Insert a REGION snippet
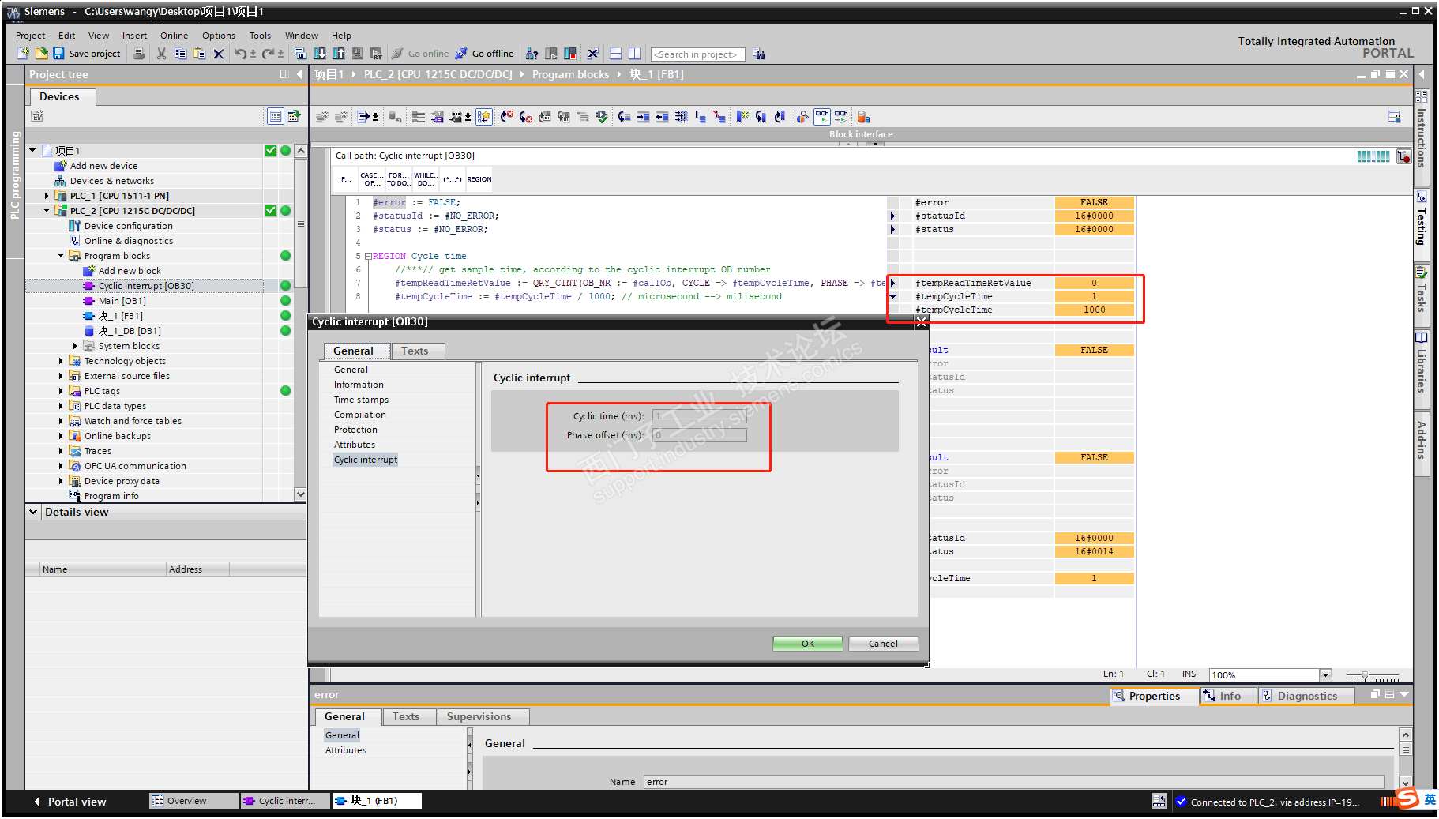Image resolution: width=1439 pixels, height=819 pixels. pyautogui.click(x=479, y=179)
